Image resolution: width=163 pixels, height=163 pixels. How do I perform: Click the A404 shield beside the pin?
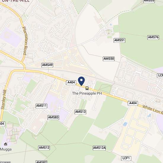click(x=71, y=83)
